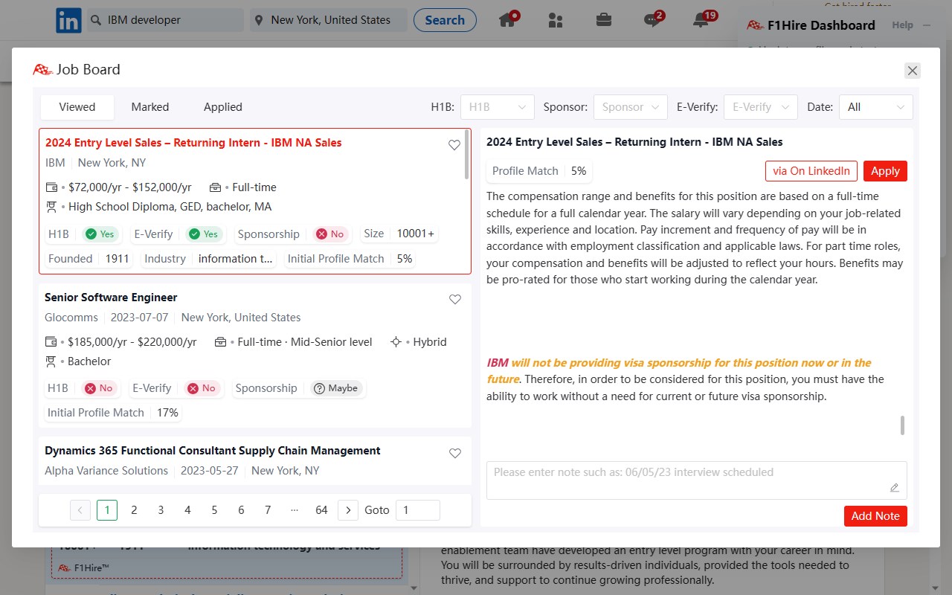This screenshot has height=595, width=952.
Task: Open Jobs briefcase icon
Action: 604,20
